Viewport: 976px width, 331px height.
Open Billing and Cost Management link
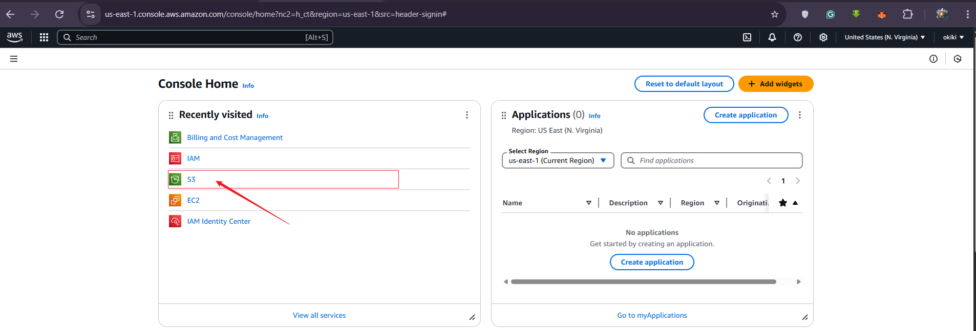[x=235, y=137]
